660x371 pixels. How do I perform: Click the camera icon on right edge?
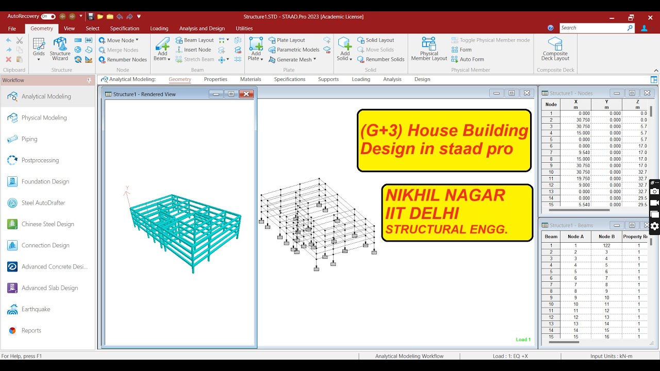pyautogui.click(x=654, y=191)
